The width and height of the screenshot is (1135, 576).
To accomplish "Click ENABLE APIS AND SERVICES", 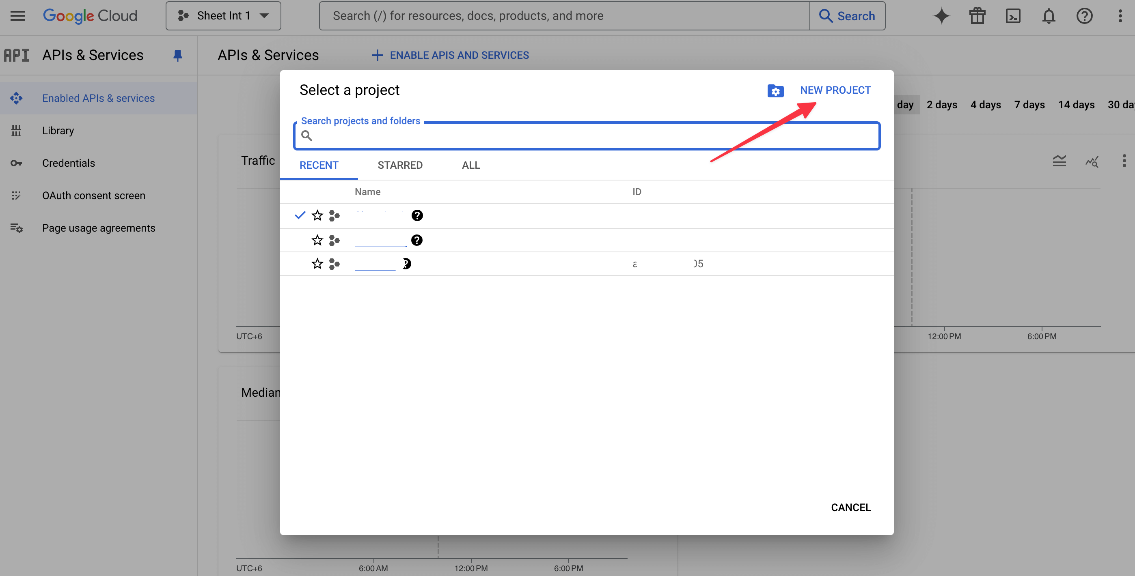I will pyautogui.click(x=450, y=56).
